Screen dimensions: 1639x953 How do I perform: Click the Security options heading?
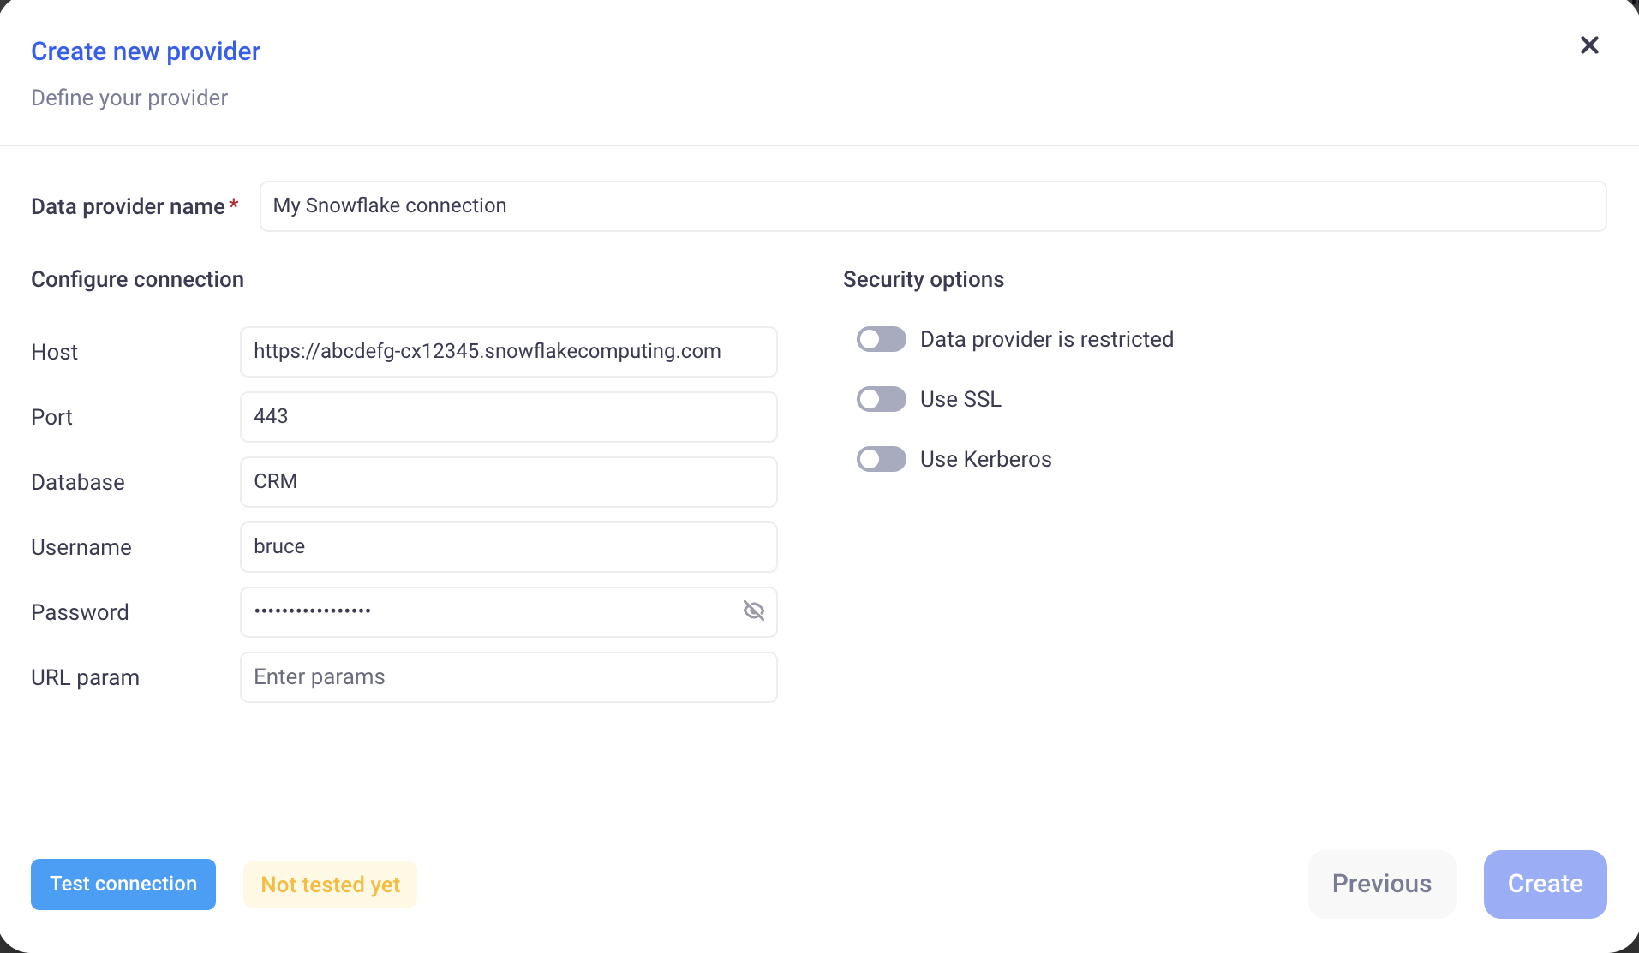tap(923, 280)
